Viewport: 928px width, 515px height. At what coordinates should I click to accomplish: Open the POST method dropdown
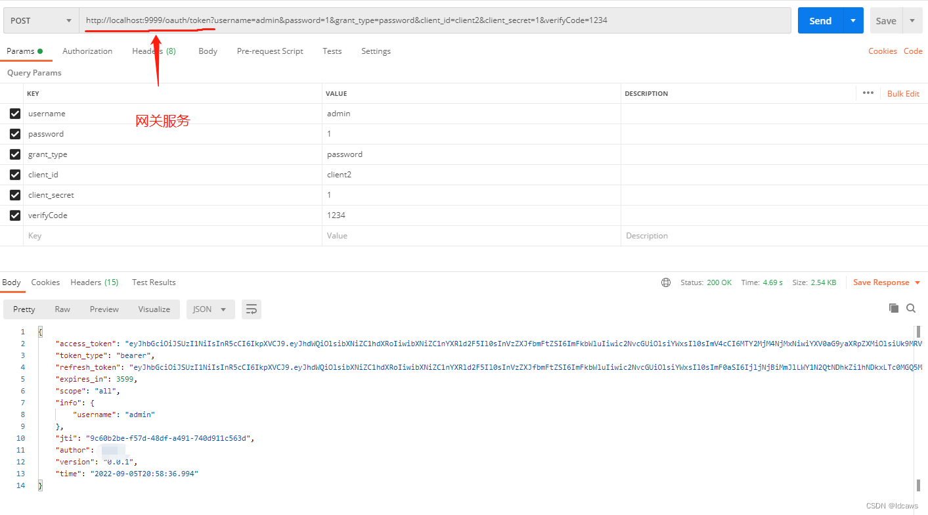[x=41, y=20]
